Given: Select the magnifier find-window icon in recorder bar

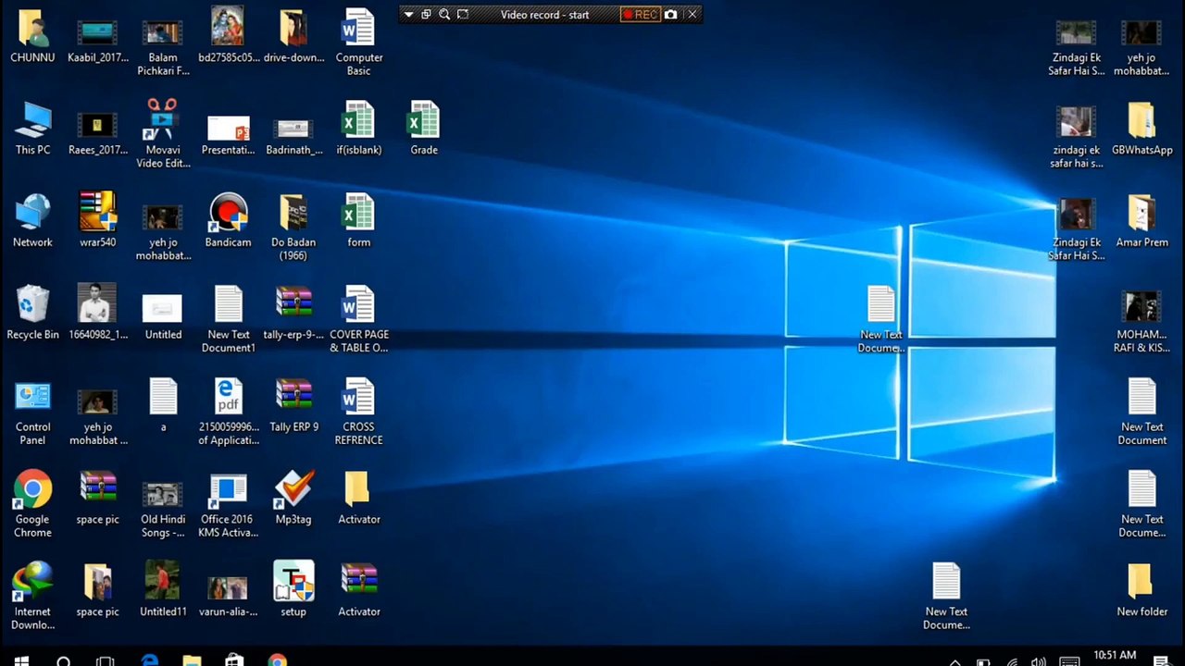Looking at the screenshot, I should [444, 15].
